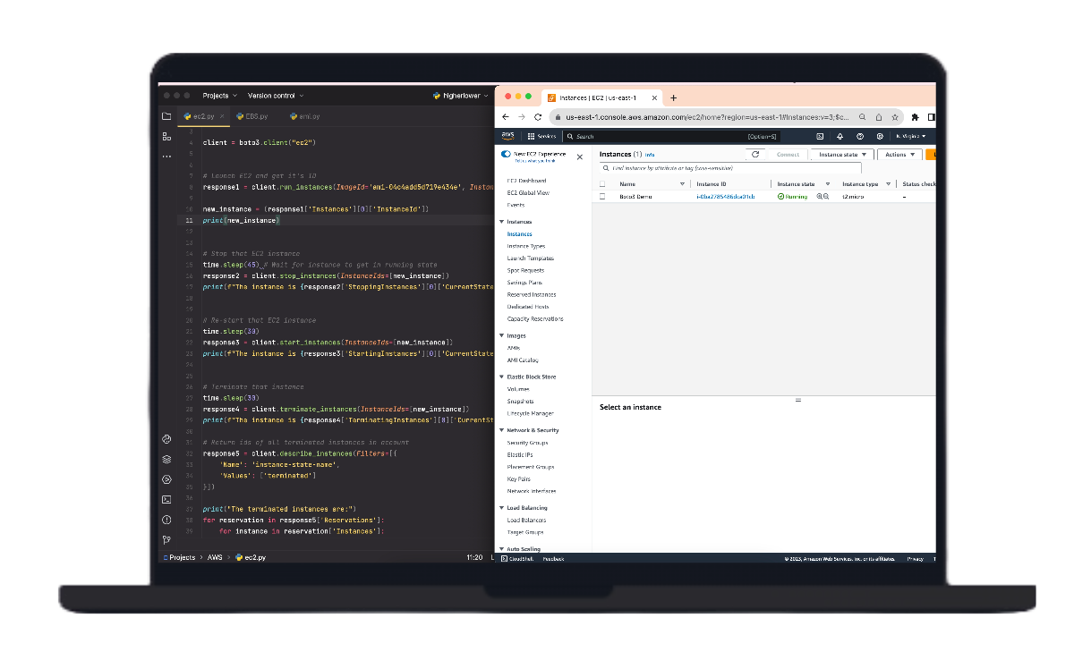
Task: Collapse the Network & Security sidebar section
Action: tap(502, 430)
